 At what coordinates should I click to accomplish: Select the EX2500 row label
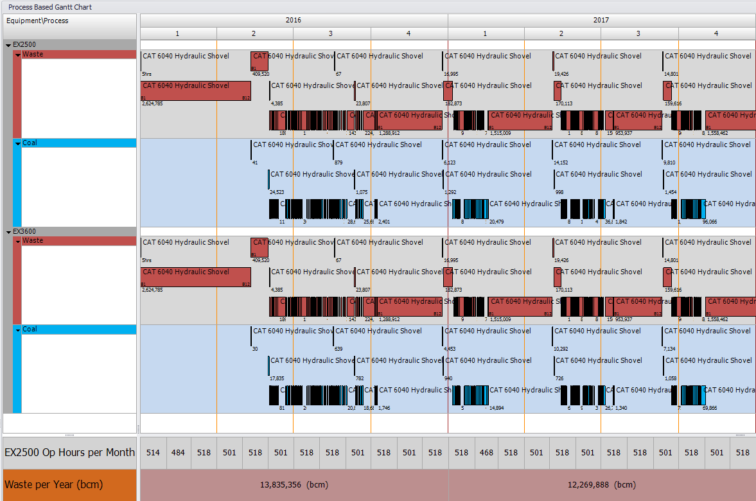[x=24, y=44]
